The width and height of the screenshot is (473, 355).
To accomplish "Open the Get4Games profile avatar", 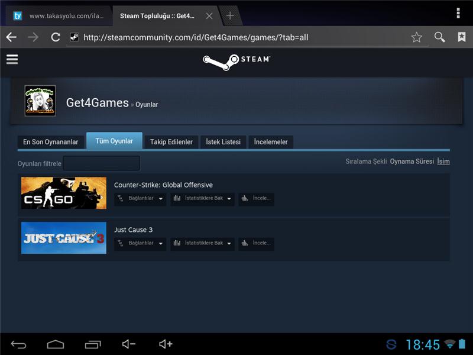I will click(40, 101).
